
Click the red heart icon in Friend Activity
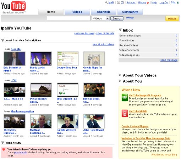pyautogui.click(x=4, y=149)
